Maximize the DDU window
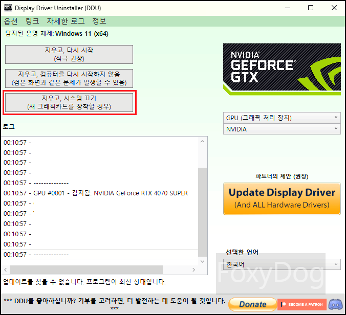The image size is (346, 315). [311, 8]
